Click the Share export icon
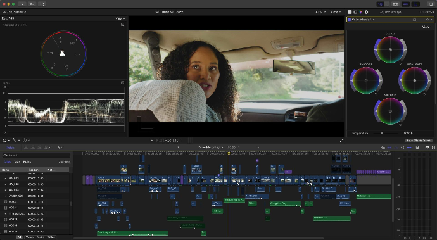The width and height of the screenshot is (437, 240). 431,4
